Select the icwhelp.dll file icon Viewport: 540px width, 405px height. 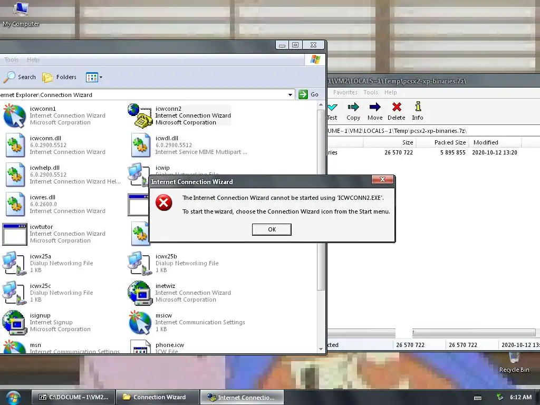(x=15, y=175)
